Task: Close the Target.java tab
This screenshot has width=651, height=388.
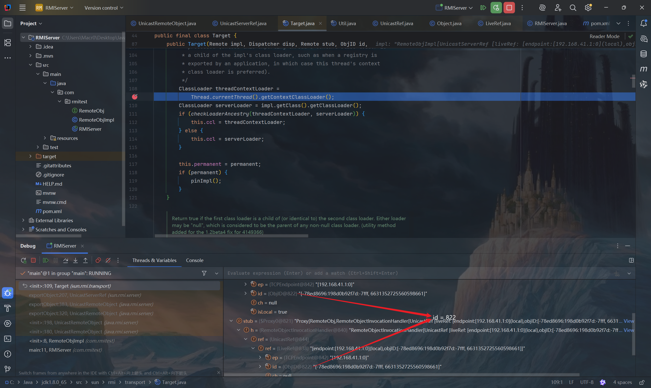Action: coord(320,24)
